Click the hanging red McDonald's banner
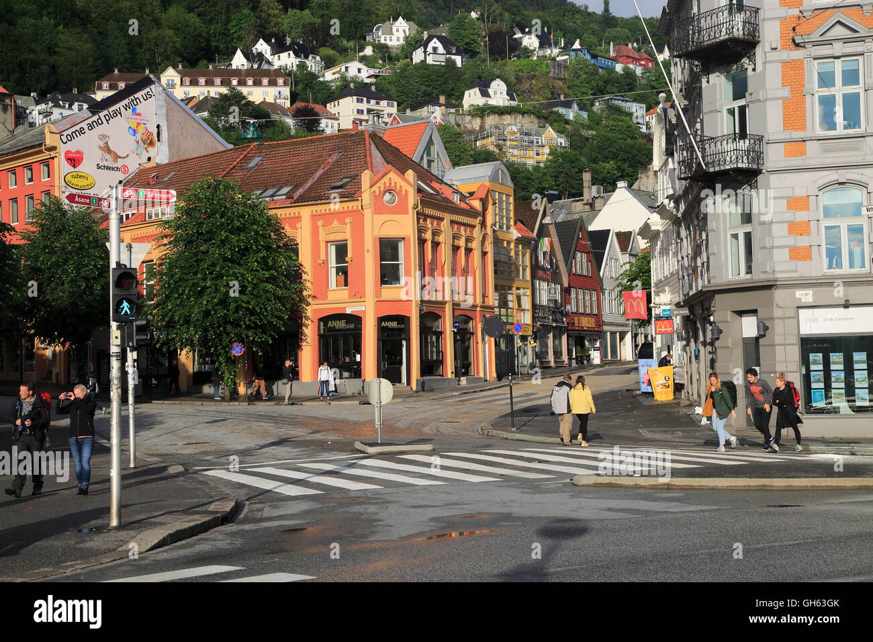This screenshot has height=642, width=873. click(634, 305)
